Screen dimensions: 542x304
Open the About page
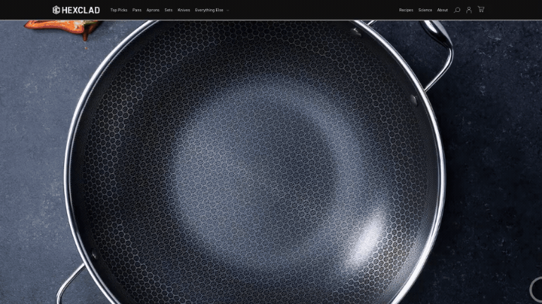click(x=442, y=10)
